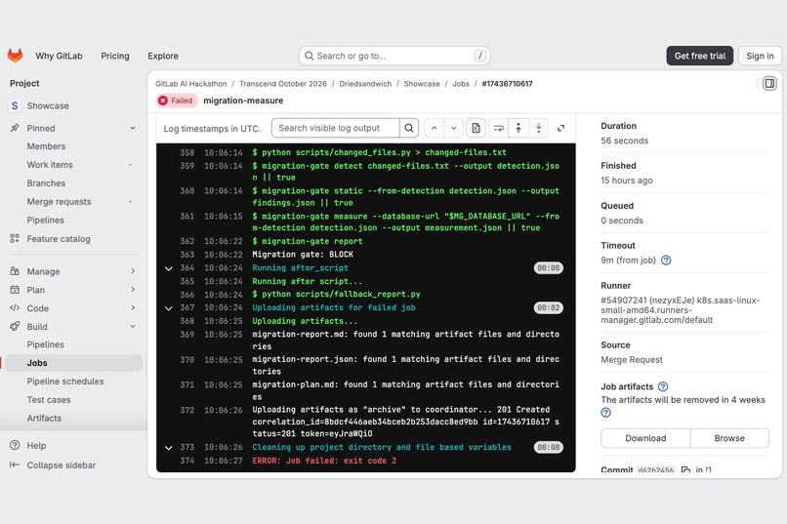This screenshot has height=524, width=787.
Task: Click the Showcase project avatar S
Action: point(15,105)
